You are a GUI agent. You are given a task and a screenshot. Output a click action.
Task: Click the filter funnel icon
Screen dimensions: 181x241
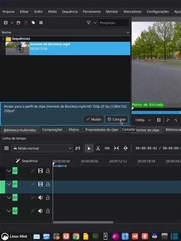coord(89,23)
